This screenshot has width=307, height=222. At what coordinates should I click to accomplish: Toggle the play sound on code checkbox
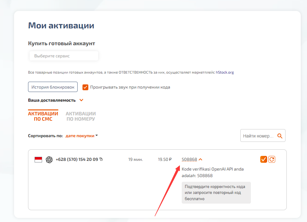click(x=85, y=87)
